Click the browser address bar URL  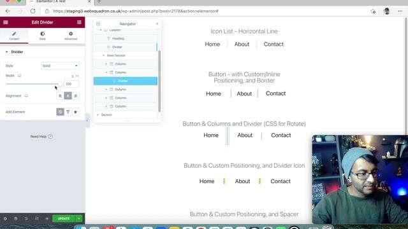click(136, 11)
